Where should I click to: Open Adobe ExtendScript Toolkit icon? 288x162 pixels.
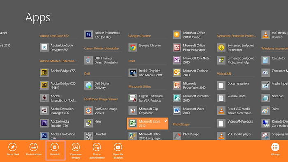click(x=44, y=98)
